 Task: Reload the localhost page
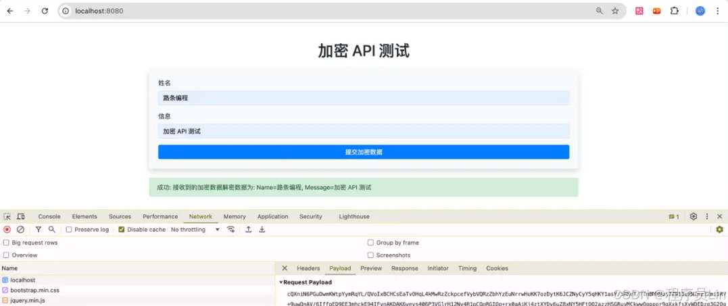pyautogui.click(x=45, y=11)
